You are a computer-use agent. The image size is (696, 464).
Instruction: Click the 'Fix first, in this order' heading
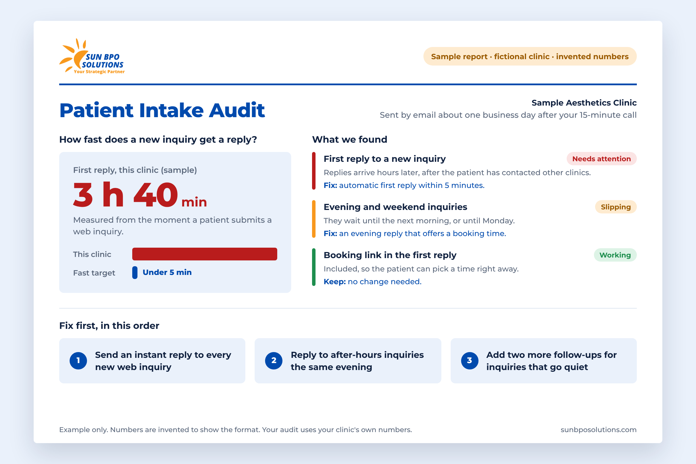pyautogui.click(x=109, y=325)
